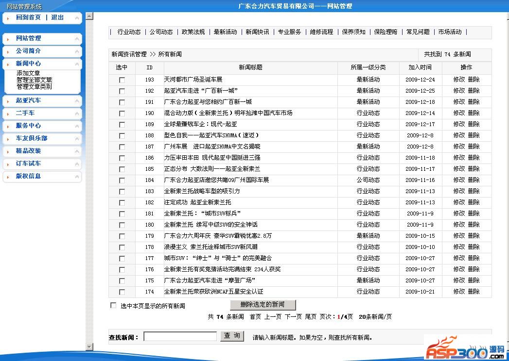Expand the 公司简介 sidebar section chevron
The height and width of the screenshot is (361, 509).
click(x=77, y=51)
